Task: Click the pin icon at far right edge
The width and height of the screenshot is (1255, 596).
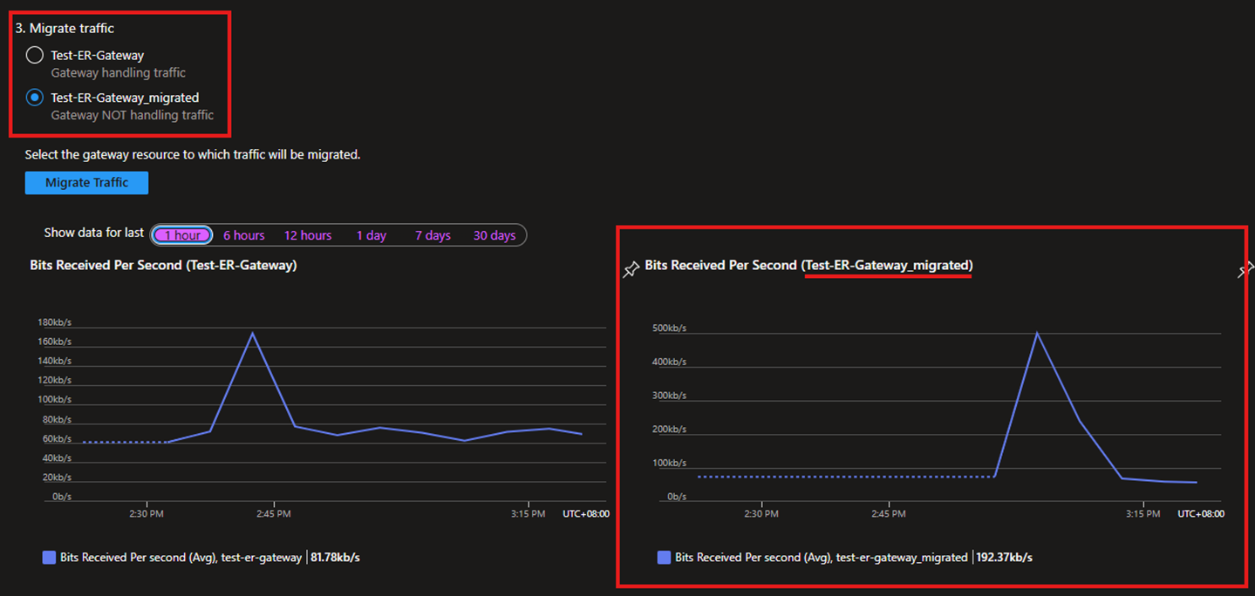Action: 1245,271
